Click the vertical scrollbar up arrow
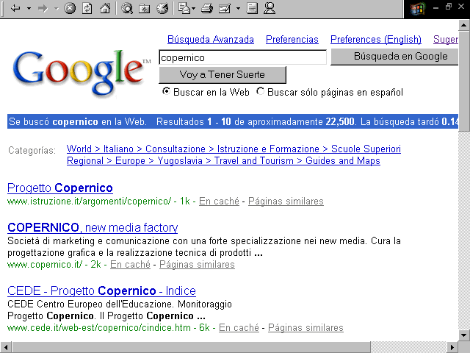The image size is (470, 353). [x=464, y=25]
